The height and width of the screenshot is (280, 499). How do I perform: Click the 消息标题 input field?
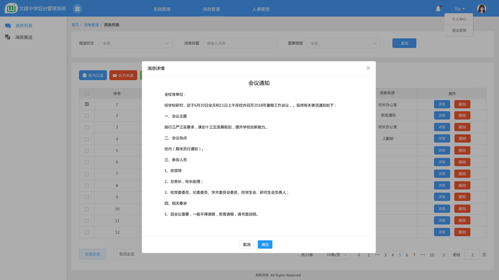coord(240,43)
